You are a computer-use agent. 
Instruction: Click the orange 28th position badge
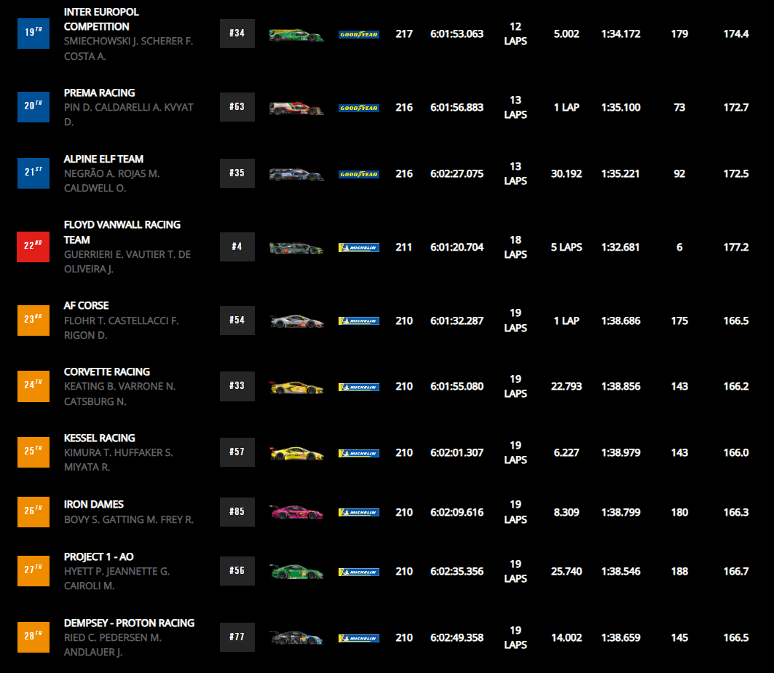pos(33,637)
